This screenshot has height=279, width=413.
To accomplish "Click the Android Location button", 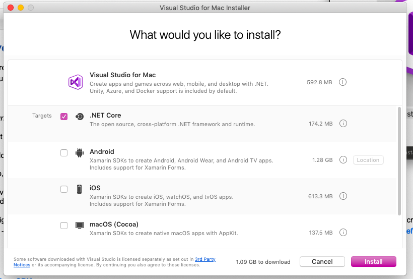I will coord(368,160).
